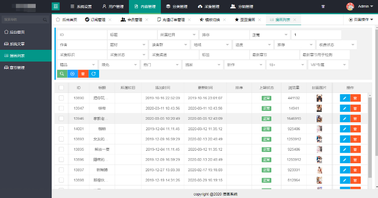
Task: Open the 页面操作 dropdown menu
Action: coord(361,20)
